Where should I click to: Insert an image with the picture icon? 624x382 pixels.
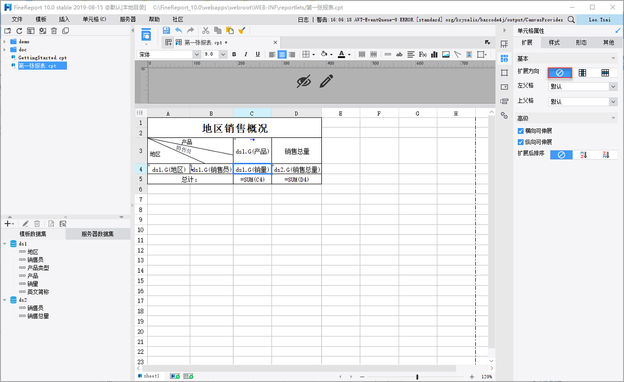click(446, 54)
